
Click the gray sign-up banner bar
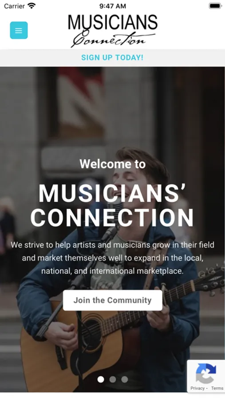[x=112, y=58]
